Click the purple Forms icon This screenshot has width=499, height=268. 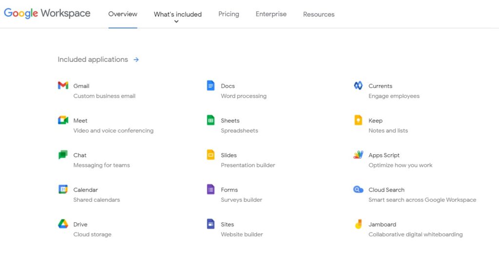pos(211,189)
